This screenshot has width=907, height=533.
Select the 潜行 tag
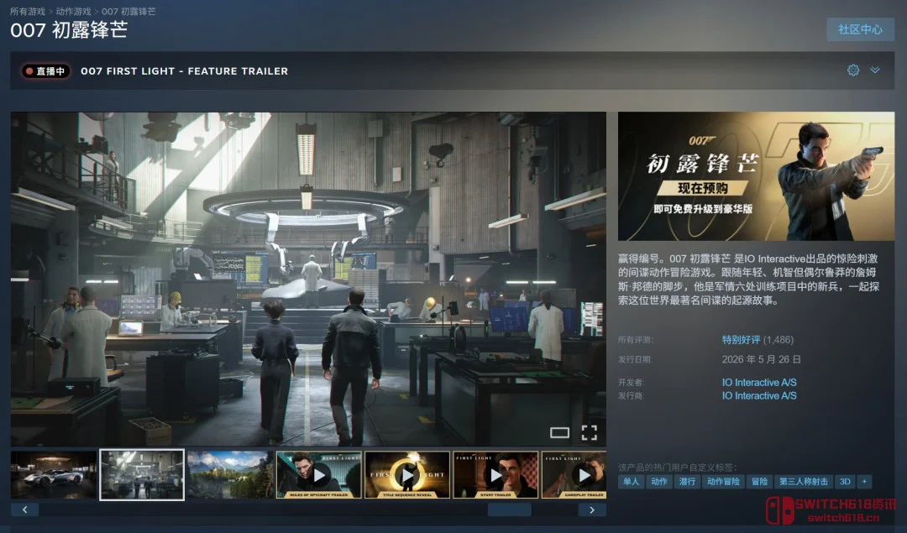[x=687, y=482]
